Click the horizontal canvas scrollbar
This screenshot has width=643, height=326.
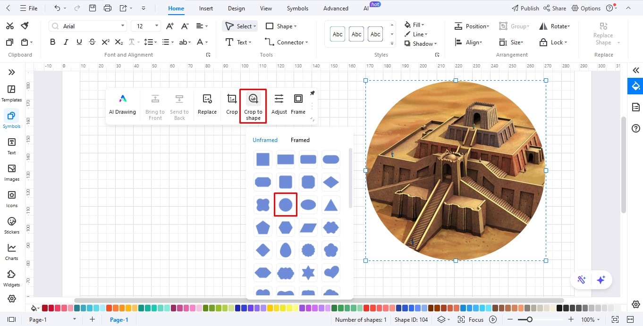pos(319,300)
